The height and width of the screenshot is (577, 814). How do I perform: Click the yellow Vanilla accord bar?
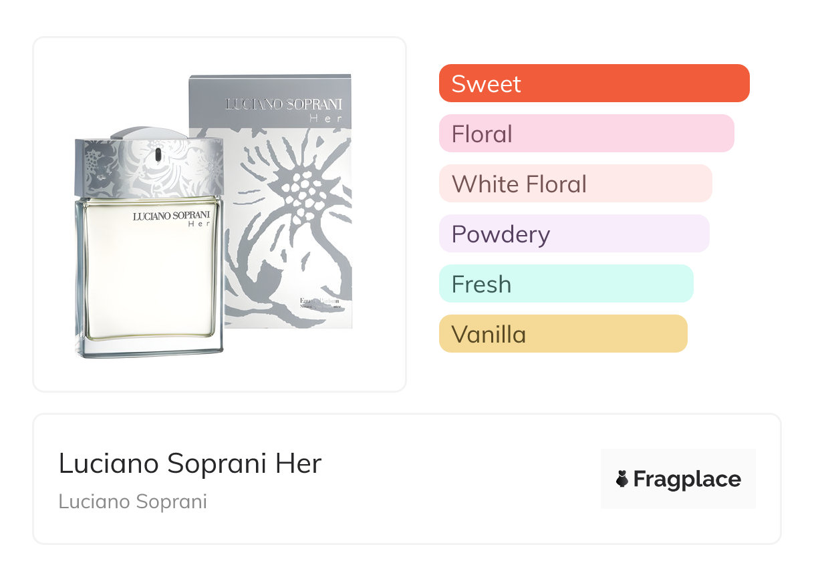tap(563, 334)
